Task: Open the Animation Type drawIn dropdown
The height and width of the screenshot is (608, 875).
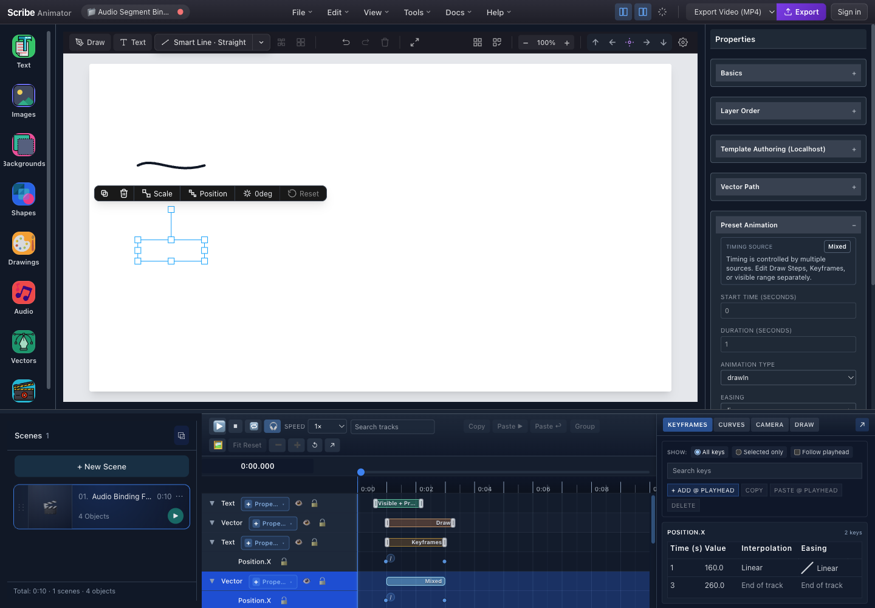Action: click(788, 378)
